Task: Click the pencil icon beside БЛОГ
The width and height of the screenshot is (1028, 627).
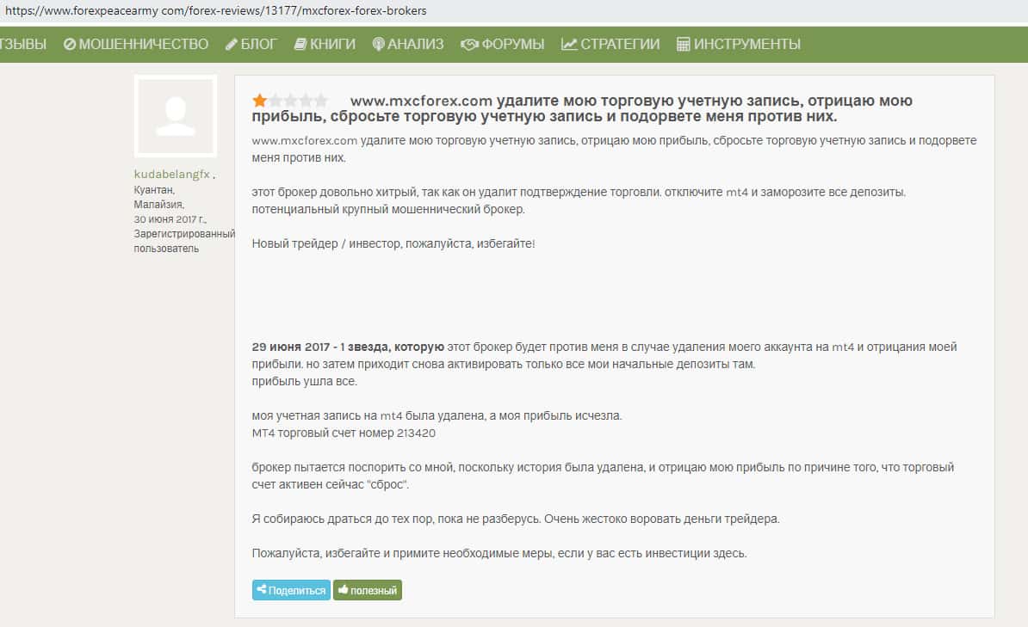Action: pyautogui.click(x=232, y=44)
